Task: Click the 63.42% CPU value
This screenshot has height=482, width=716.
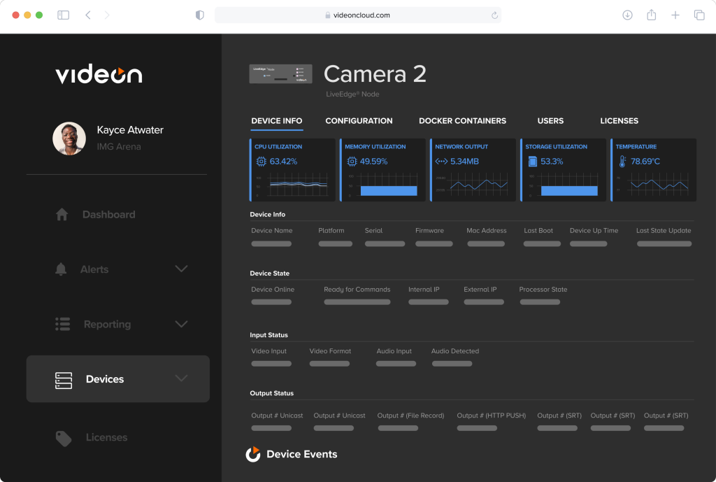Action: 283,162
